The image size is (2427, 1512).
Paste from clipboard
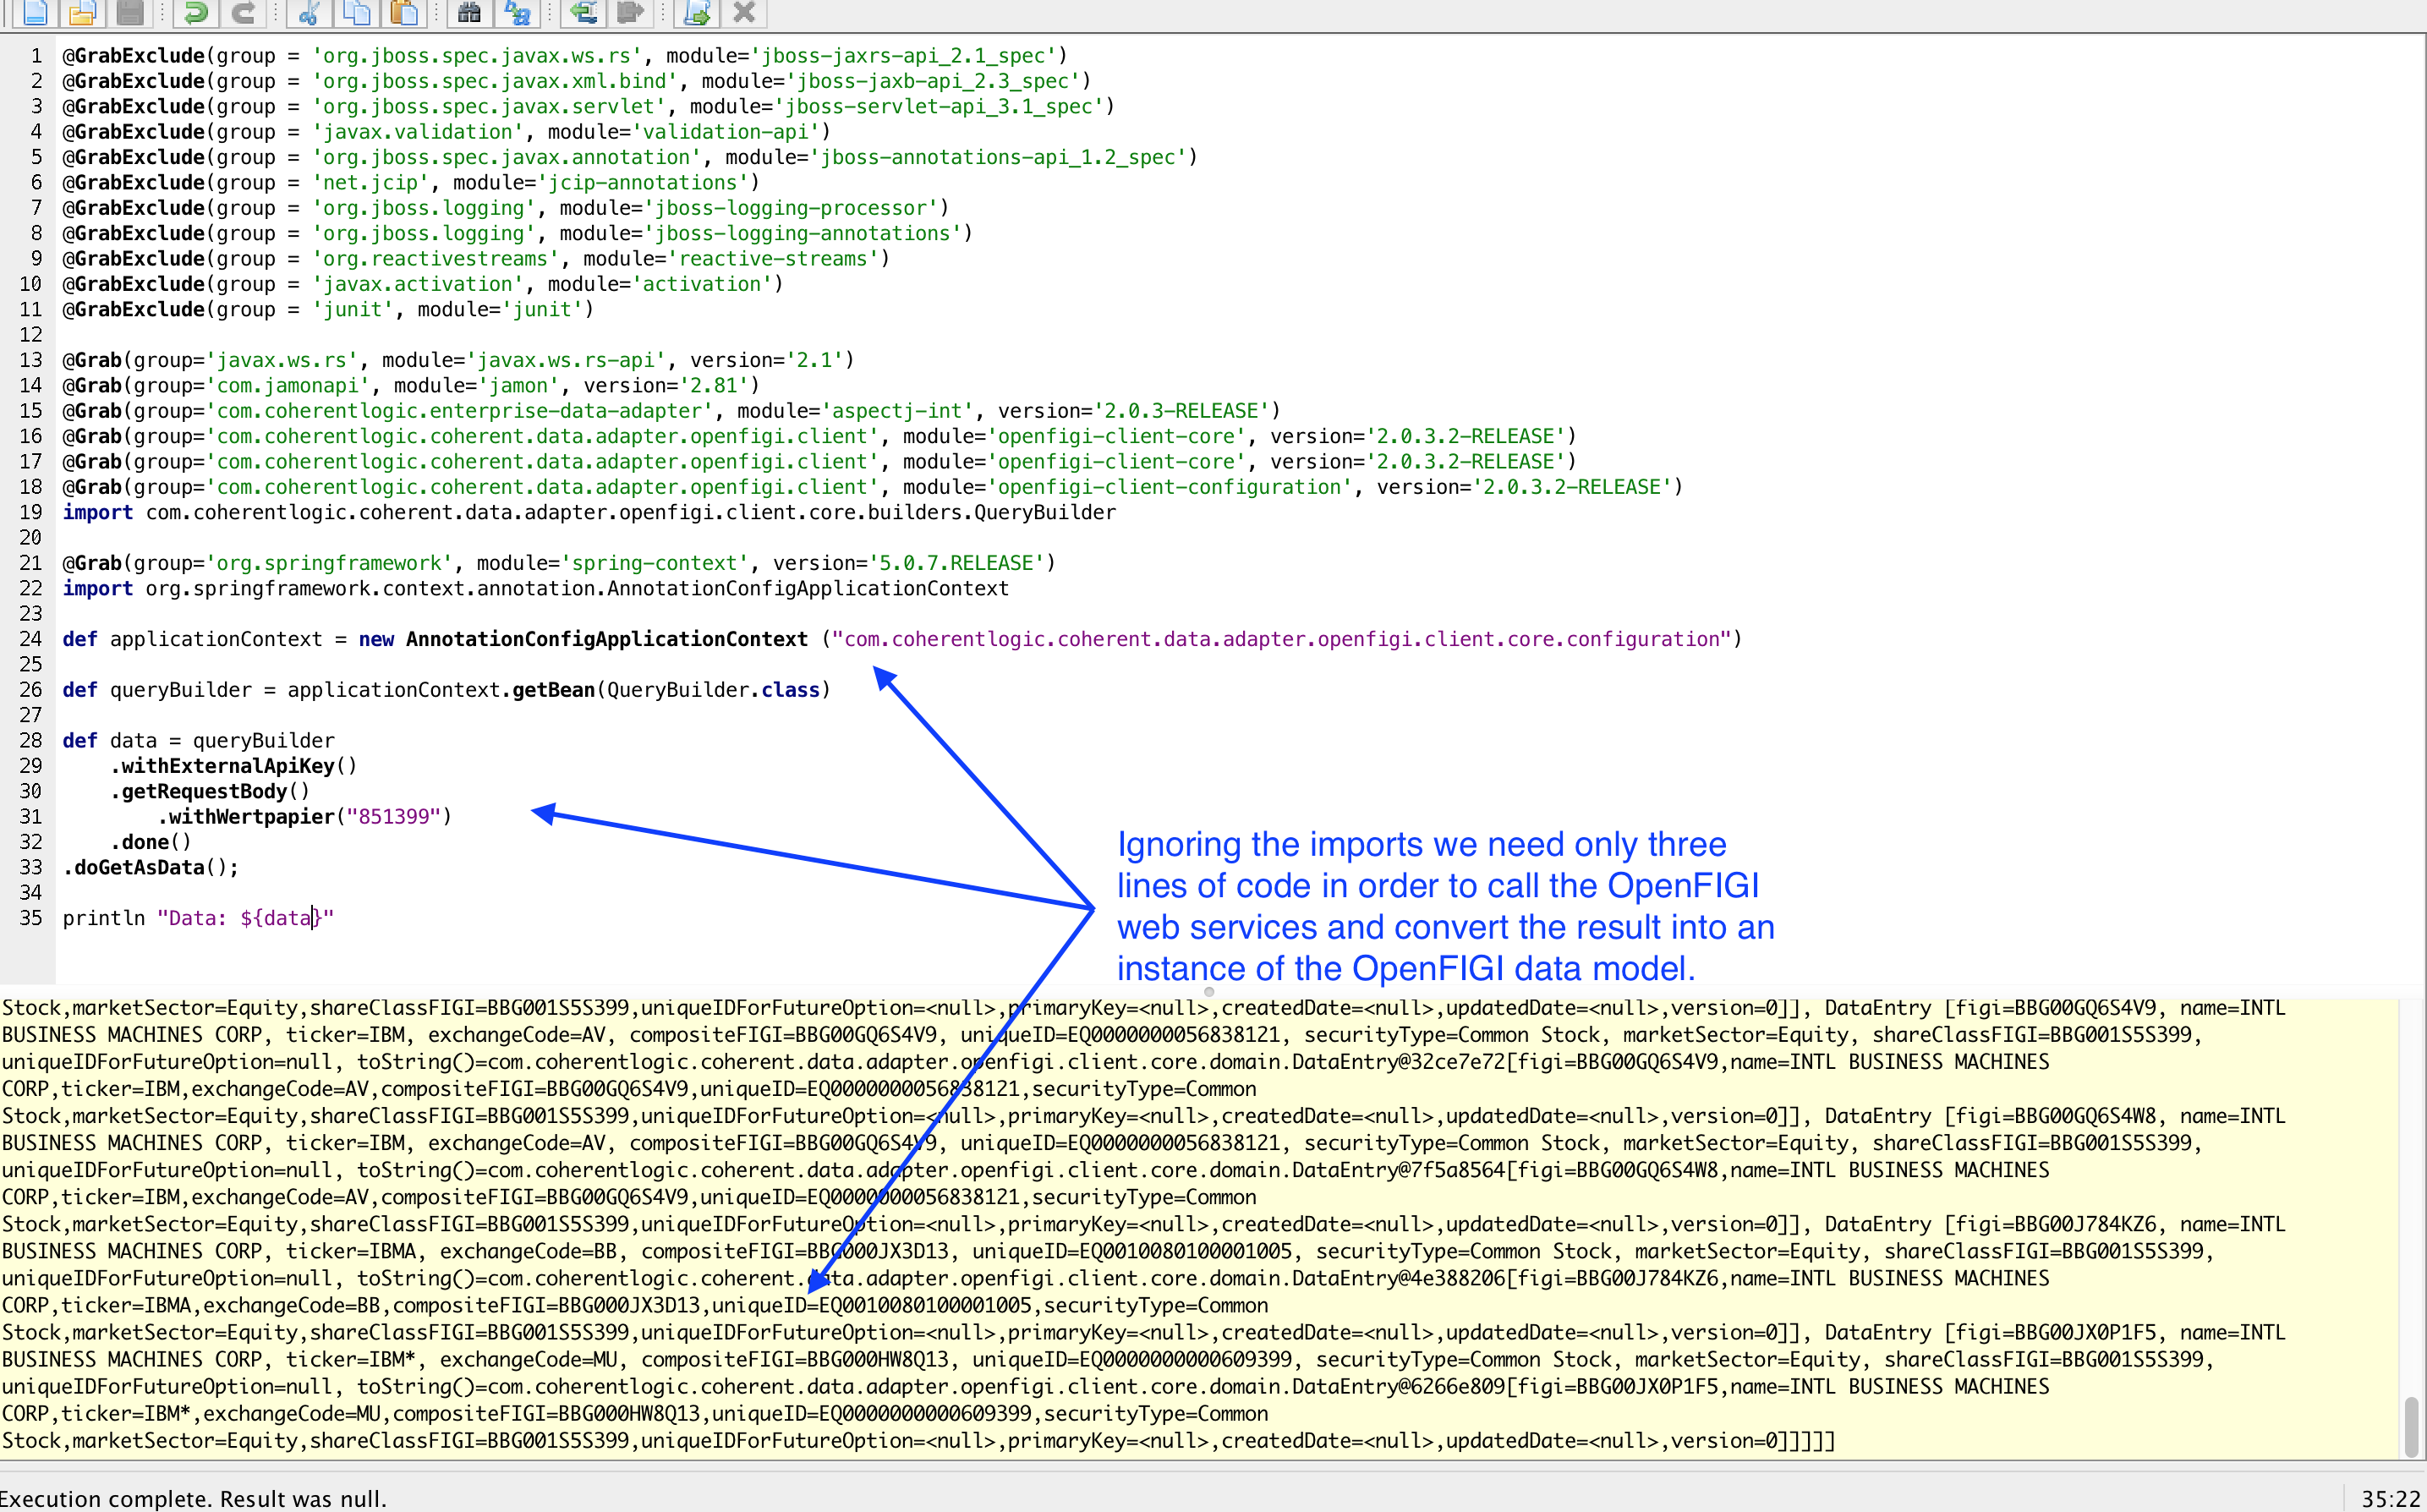(x=404, y=12)
